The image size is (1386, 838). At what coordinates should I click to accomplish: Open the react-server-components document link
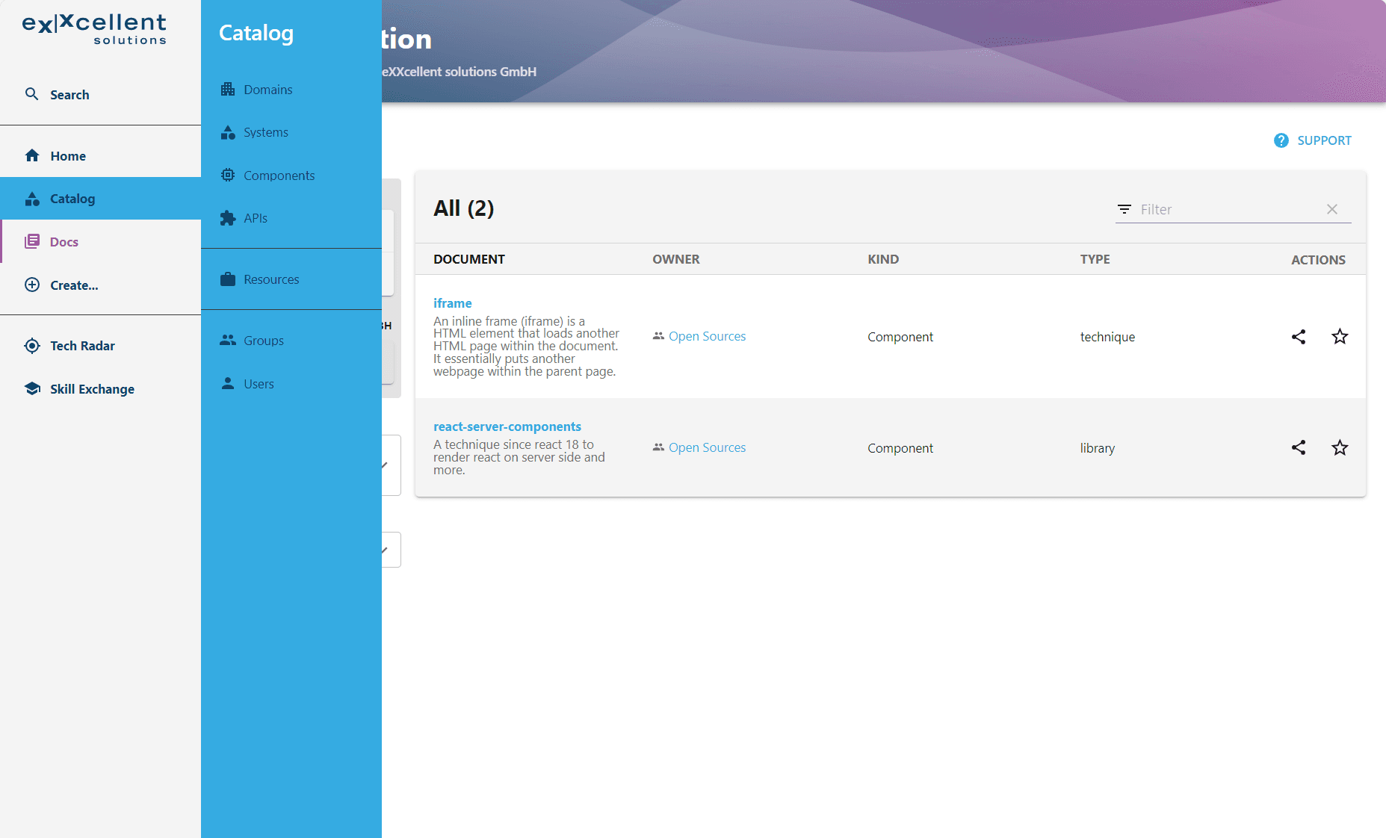click(x=507, y=426)
